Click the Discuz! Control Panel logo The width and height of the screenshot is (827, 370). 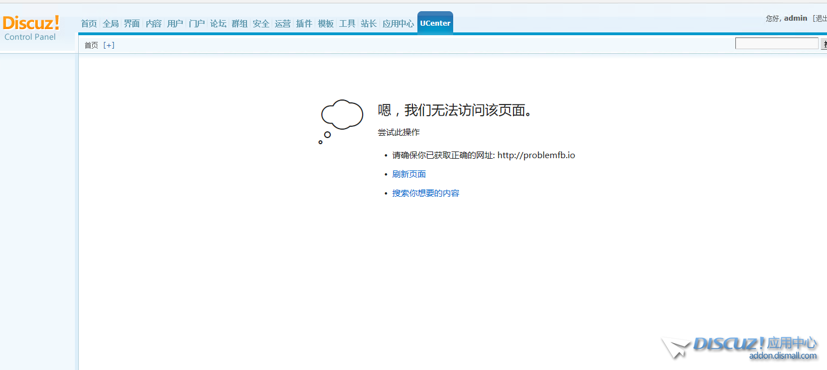tap(31, 27)
